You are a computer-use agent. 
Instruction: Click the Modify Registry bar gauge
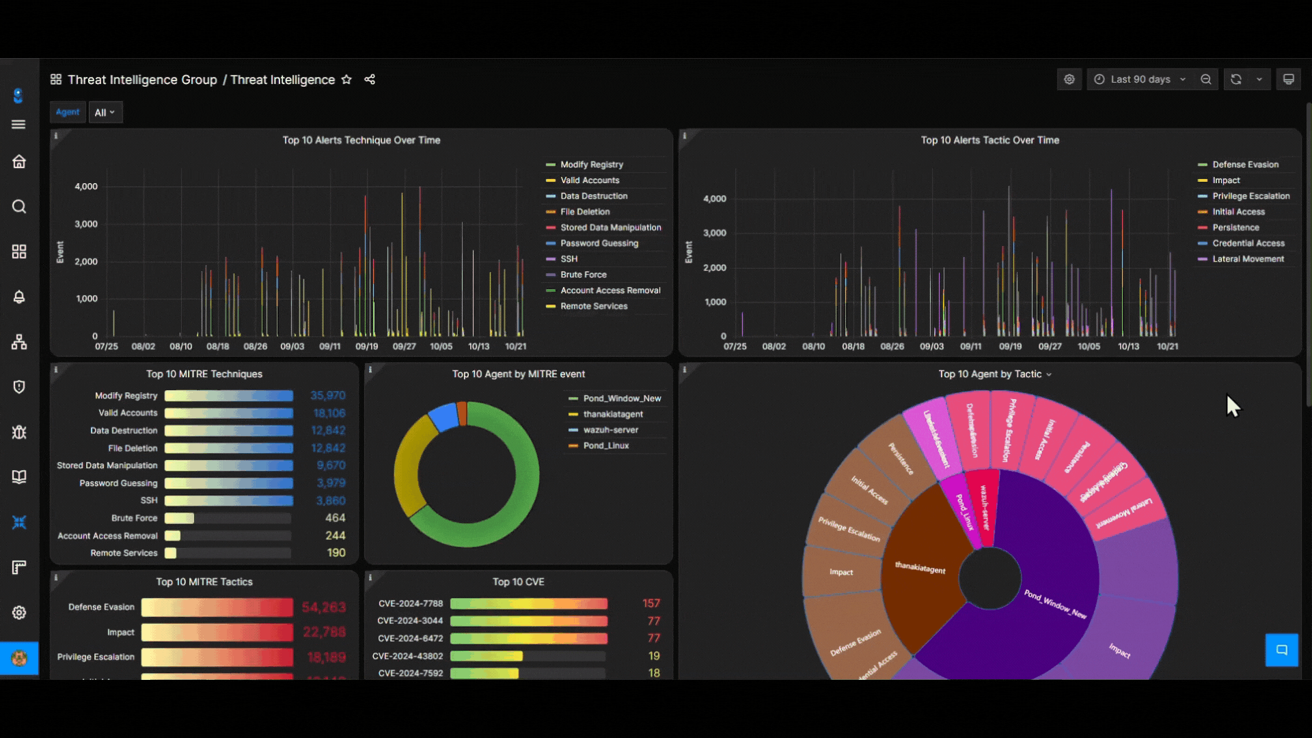[x=229, y=396]
